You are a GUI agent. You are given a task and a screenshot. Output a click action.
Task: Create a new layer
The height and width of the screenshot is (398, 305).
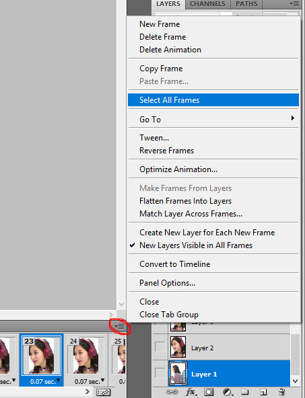coord(263,392)
